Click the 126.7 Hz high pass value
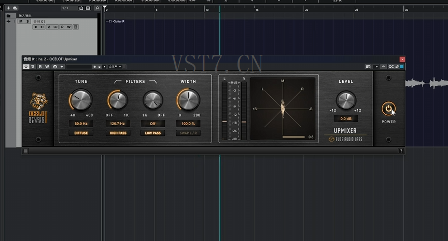 click(x=117, y=124)
